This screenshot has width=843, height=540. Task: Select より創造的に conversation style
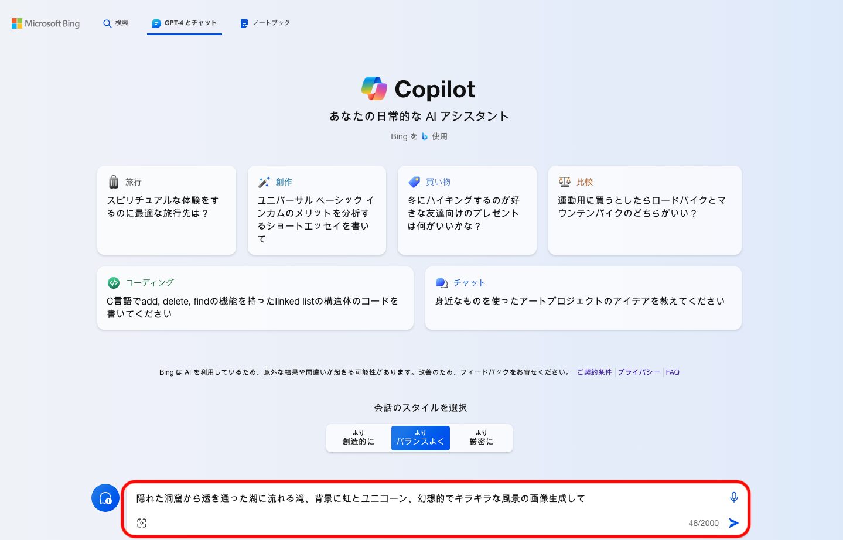pyautogui.click(x=359, y=438)
